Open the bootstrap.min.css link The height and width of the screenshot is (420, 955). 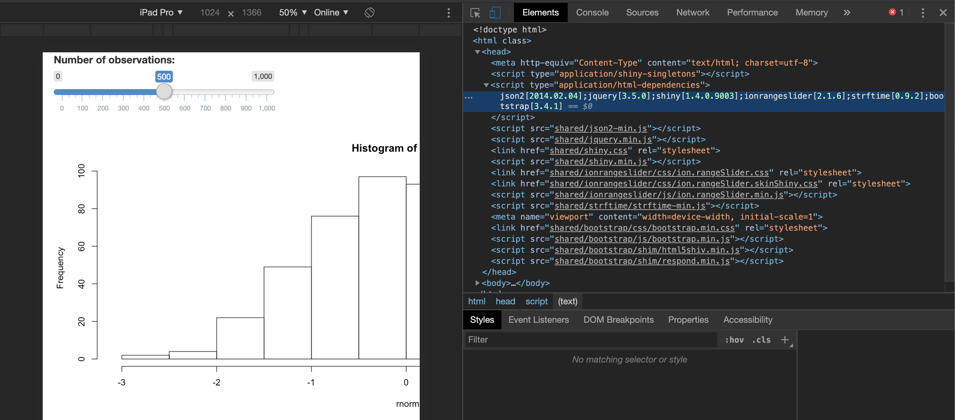[x=642, y=228]
